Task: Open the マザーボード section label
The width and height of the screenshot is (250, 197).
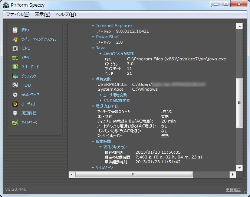Action: 30,67
